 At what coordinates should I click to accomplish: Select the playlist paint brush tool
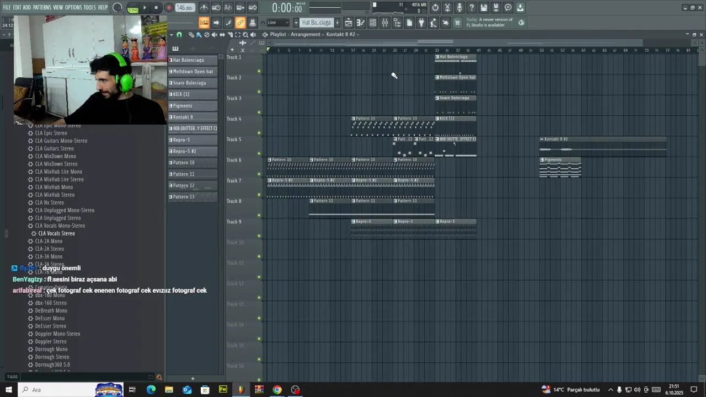click(x=199, y=35)
